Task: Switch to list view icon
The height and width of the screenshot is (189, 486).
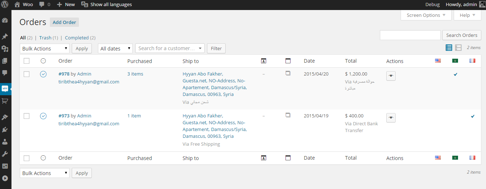Action: point(449,48)
